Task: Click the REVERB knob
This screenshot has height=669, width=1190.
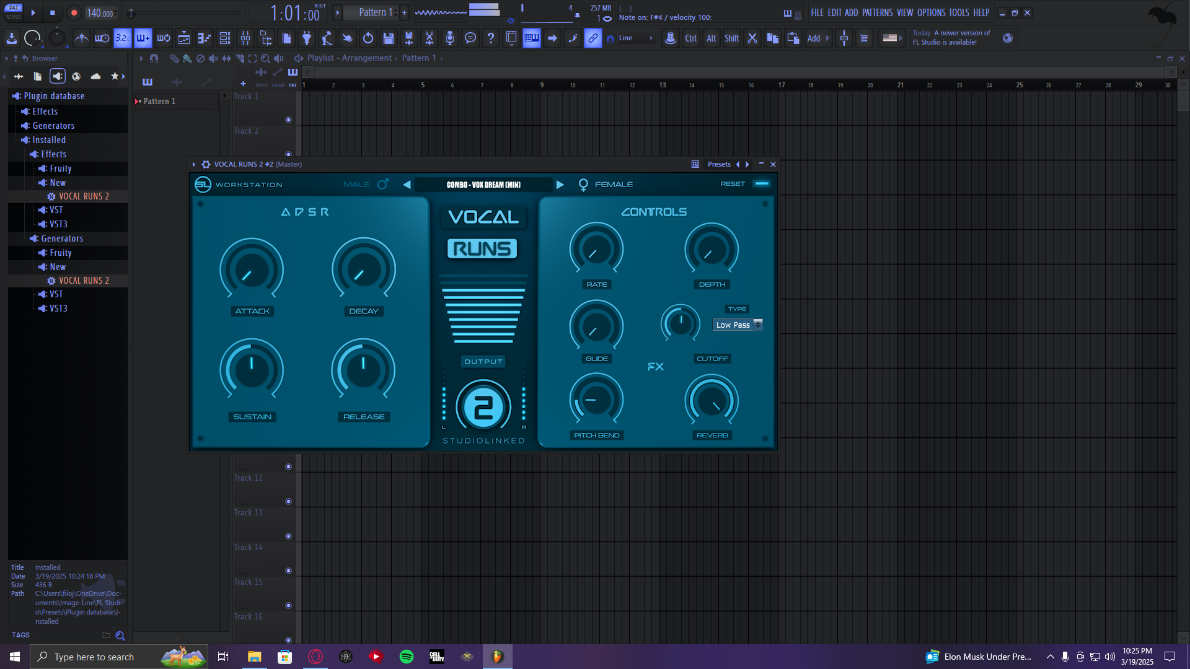Action: 712,401
